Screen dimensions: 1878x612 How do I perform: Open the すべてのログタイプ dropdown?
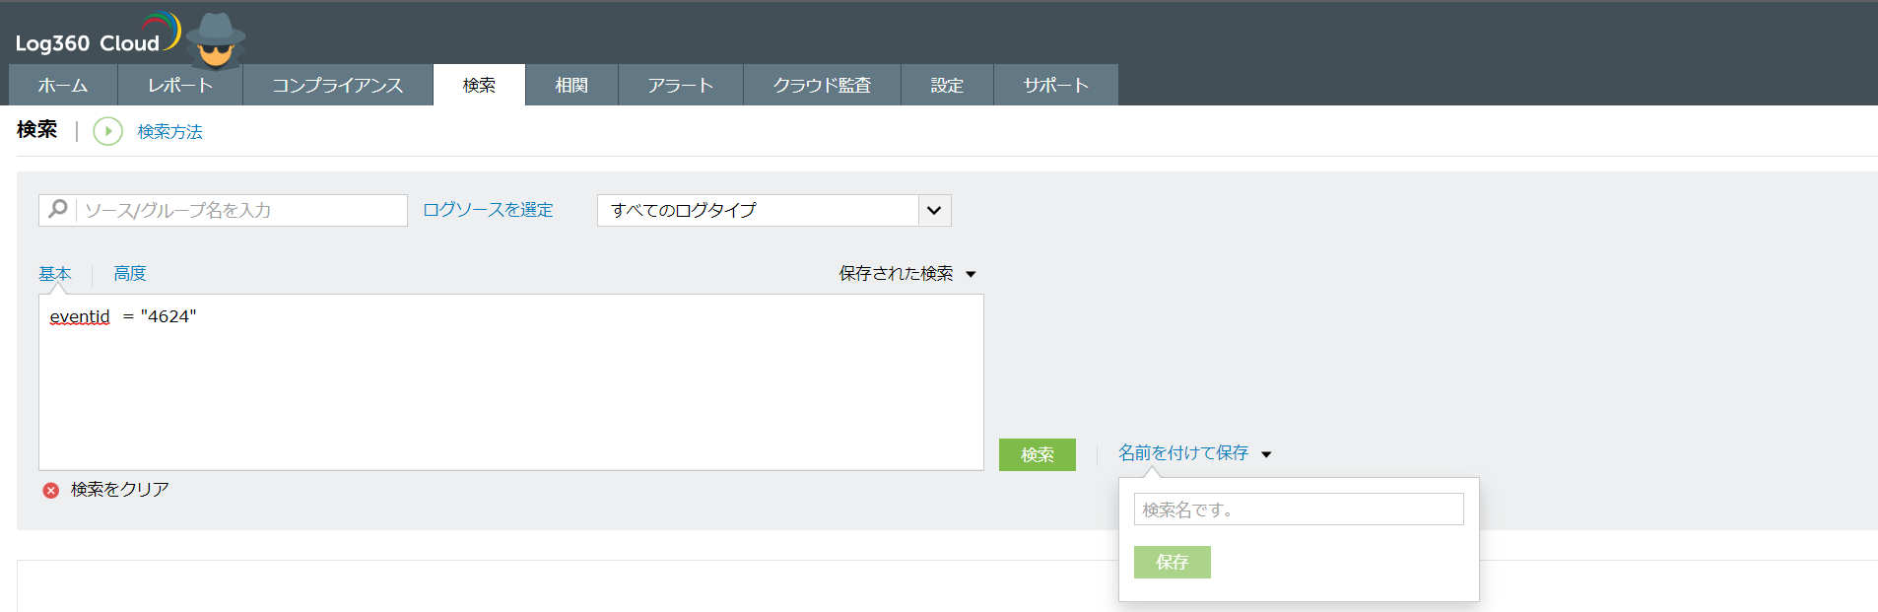pyautogui.click(x=773, y=210)
